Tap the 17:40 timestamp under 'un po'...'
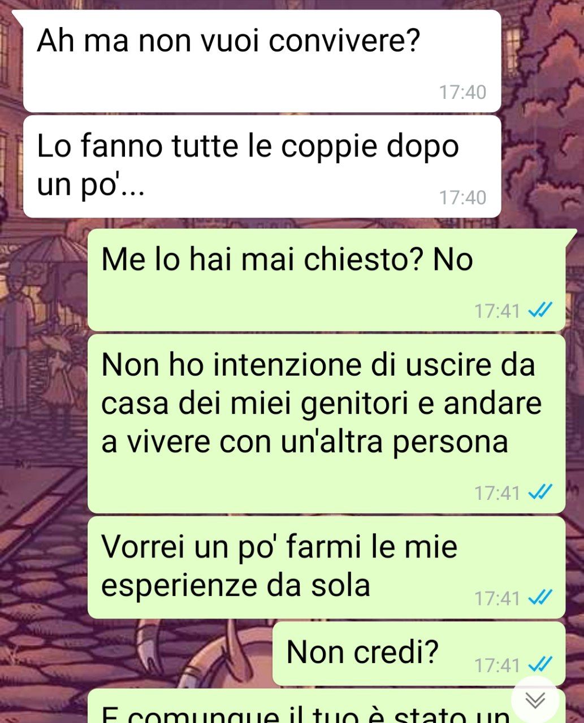 click(x=462, y=198)
